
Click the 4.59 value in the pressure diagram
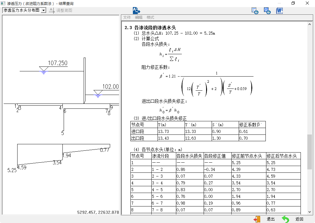coord(22,167)
